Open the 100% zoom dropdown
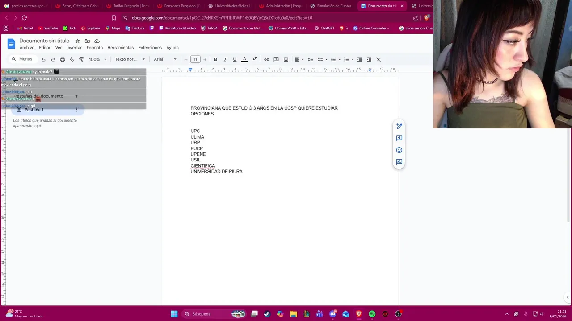572x321 pixels. (97, 59)
